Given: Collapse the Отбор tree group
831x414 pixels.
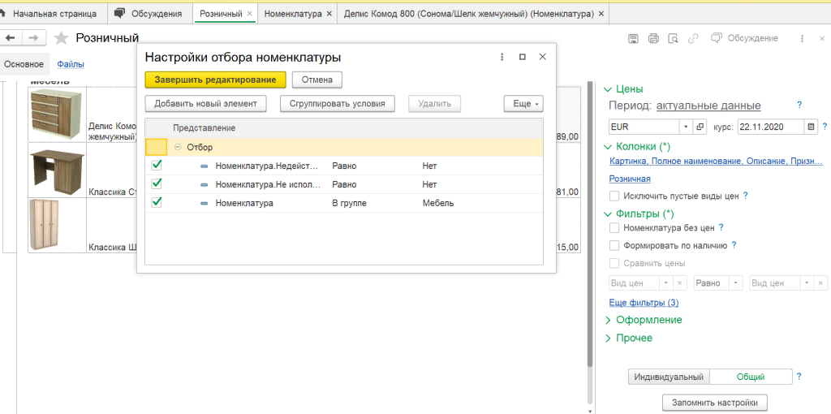Looking at the screenshot, I should click(178, 148).
